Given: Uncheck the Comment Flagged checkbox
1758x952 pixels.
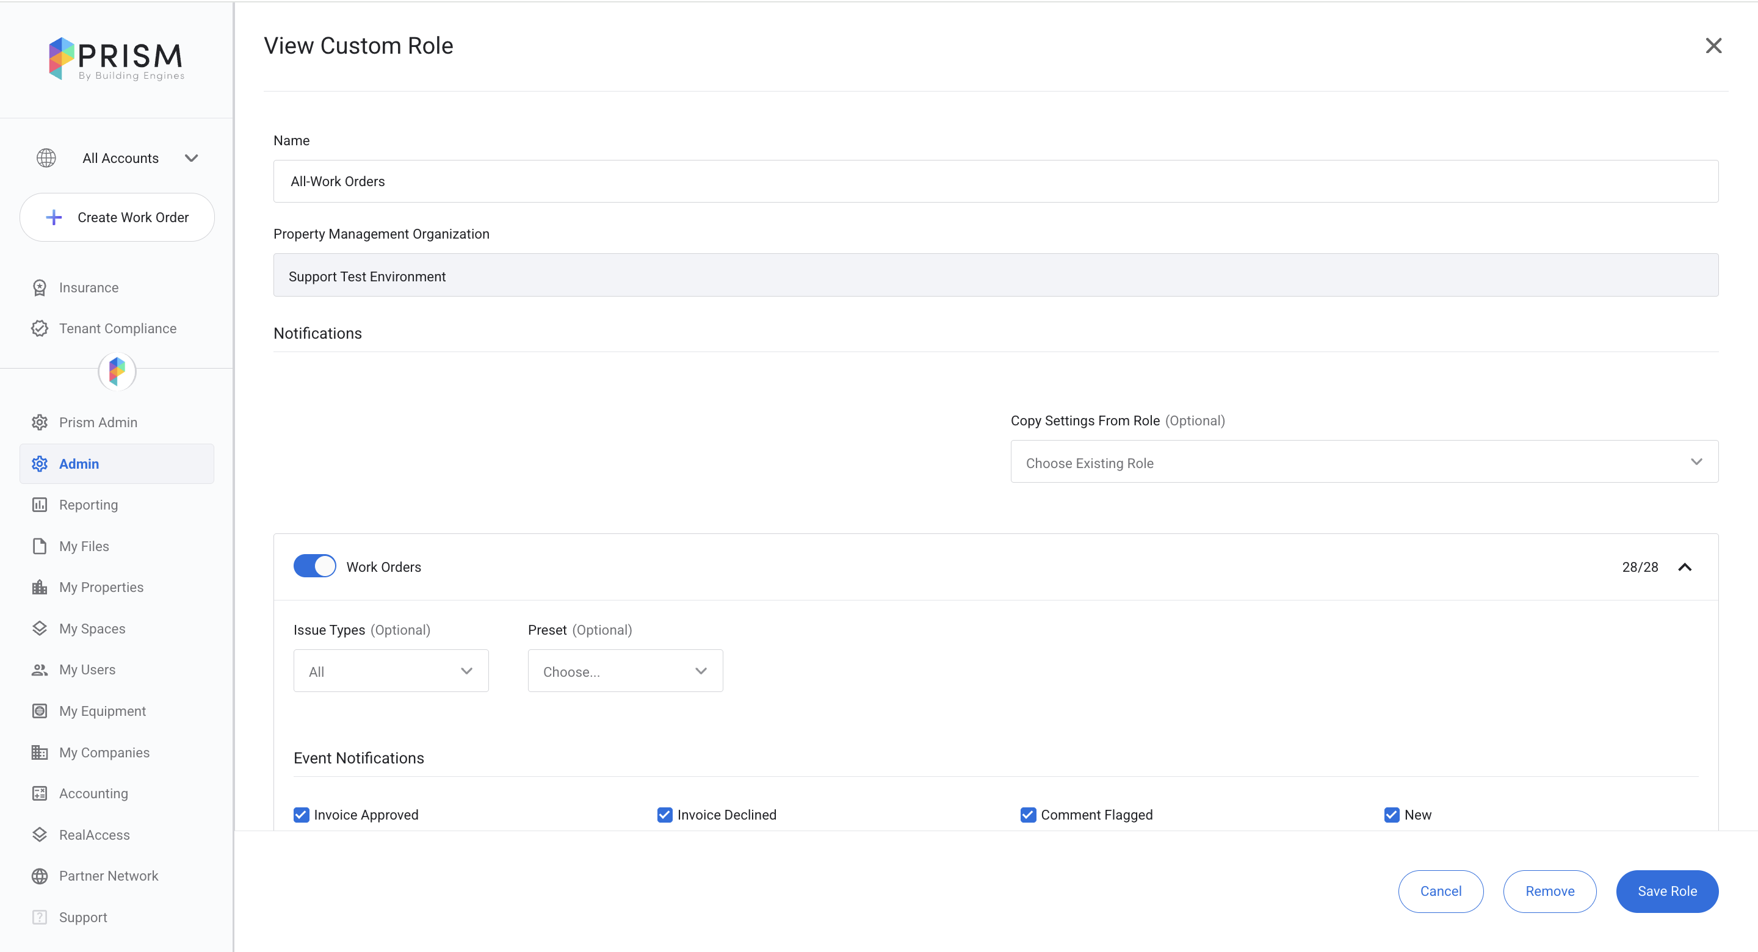Looking at the screenshot, I should [1028, 815].
